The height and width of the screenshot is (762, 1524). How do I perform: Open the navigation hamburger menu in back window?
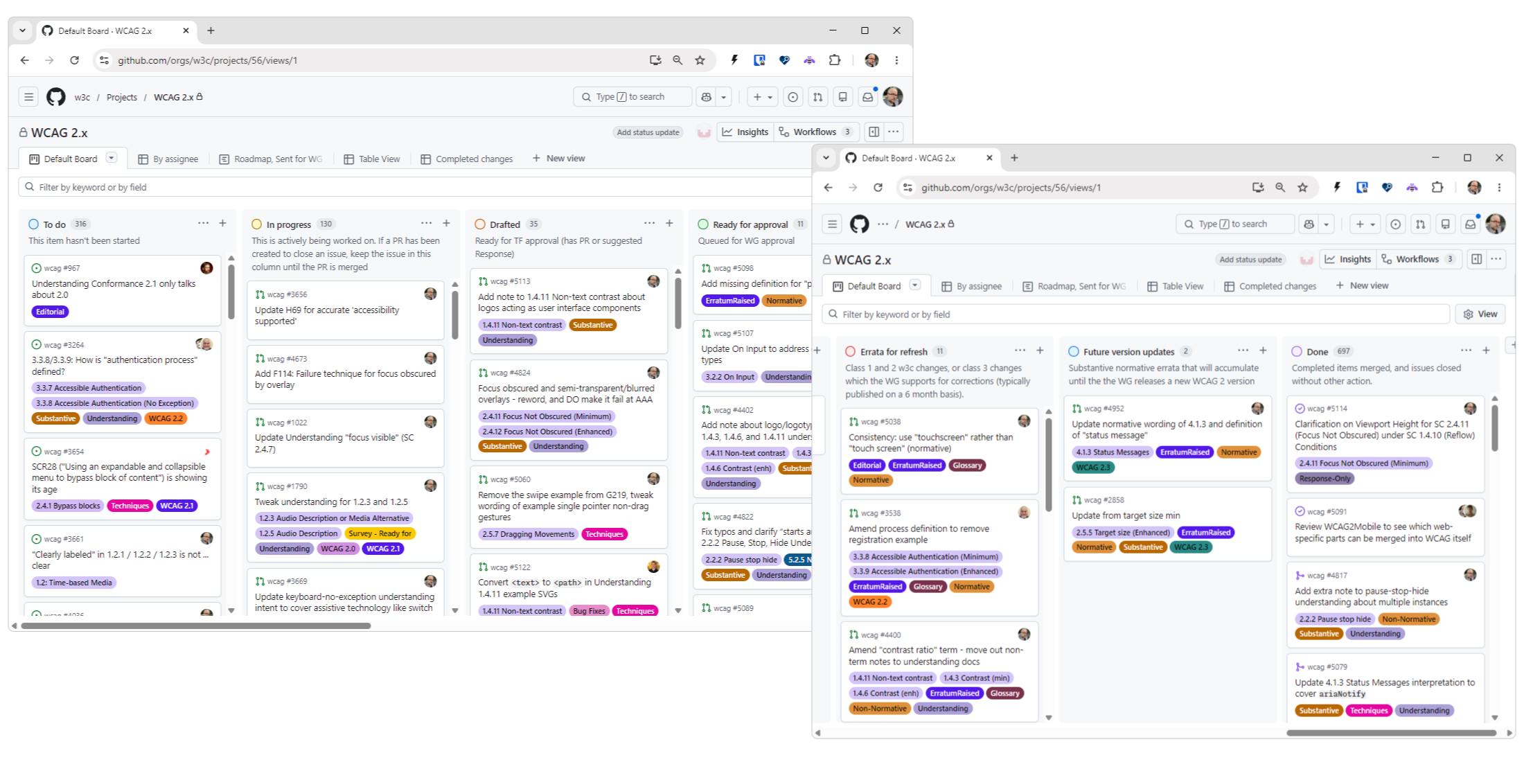[x=28, y=97]
